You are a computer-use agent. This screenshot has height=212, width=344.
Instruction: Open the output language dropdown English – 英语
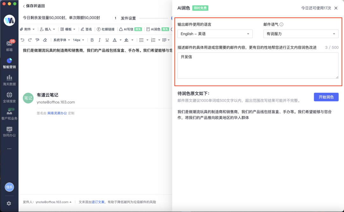coord(215,34)
